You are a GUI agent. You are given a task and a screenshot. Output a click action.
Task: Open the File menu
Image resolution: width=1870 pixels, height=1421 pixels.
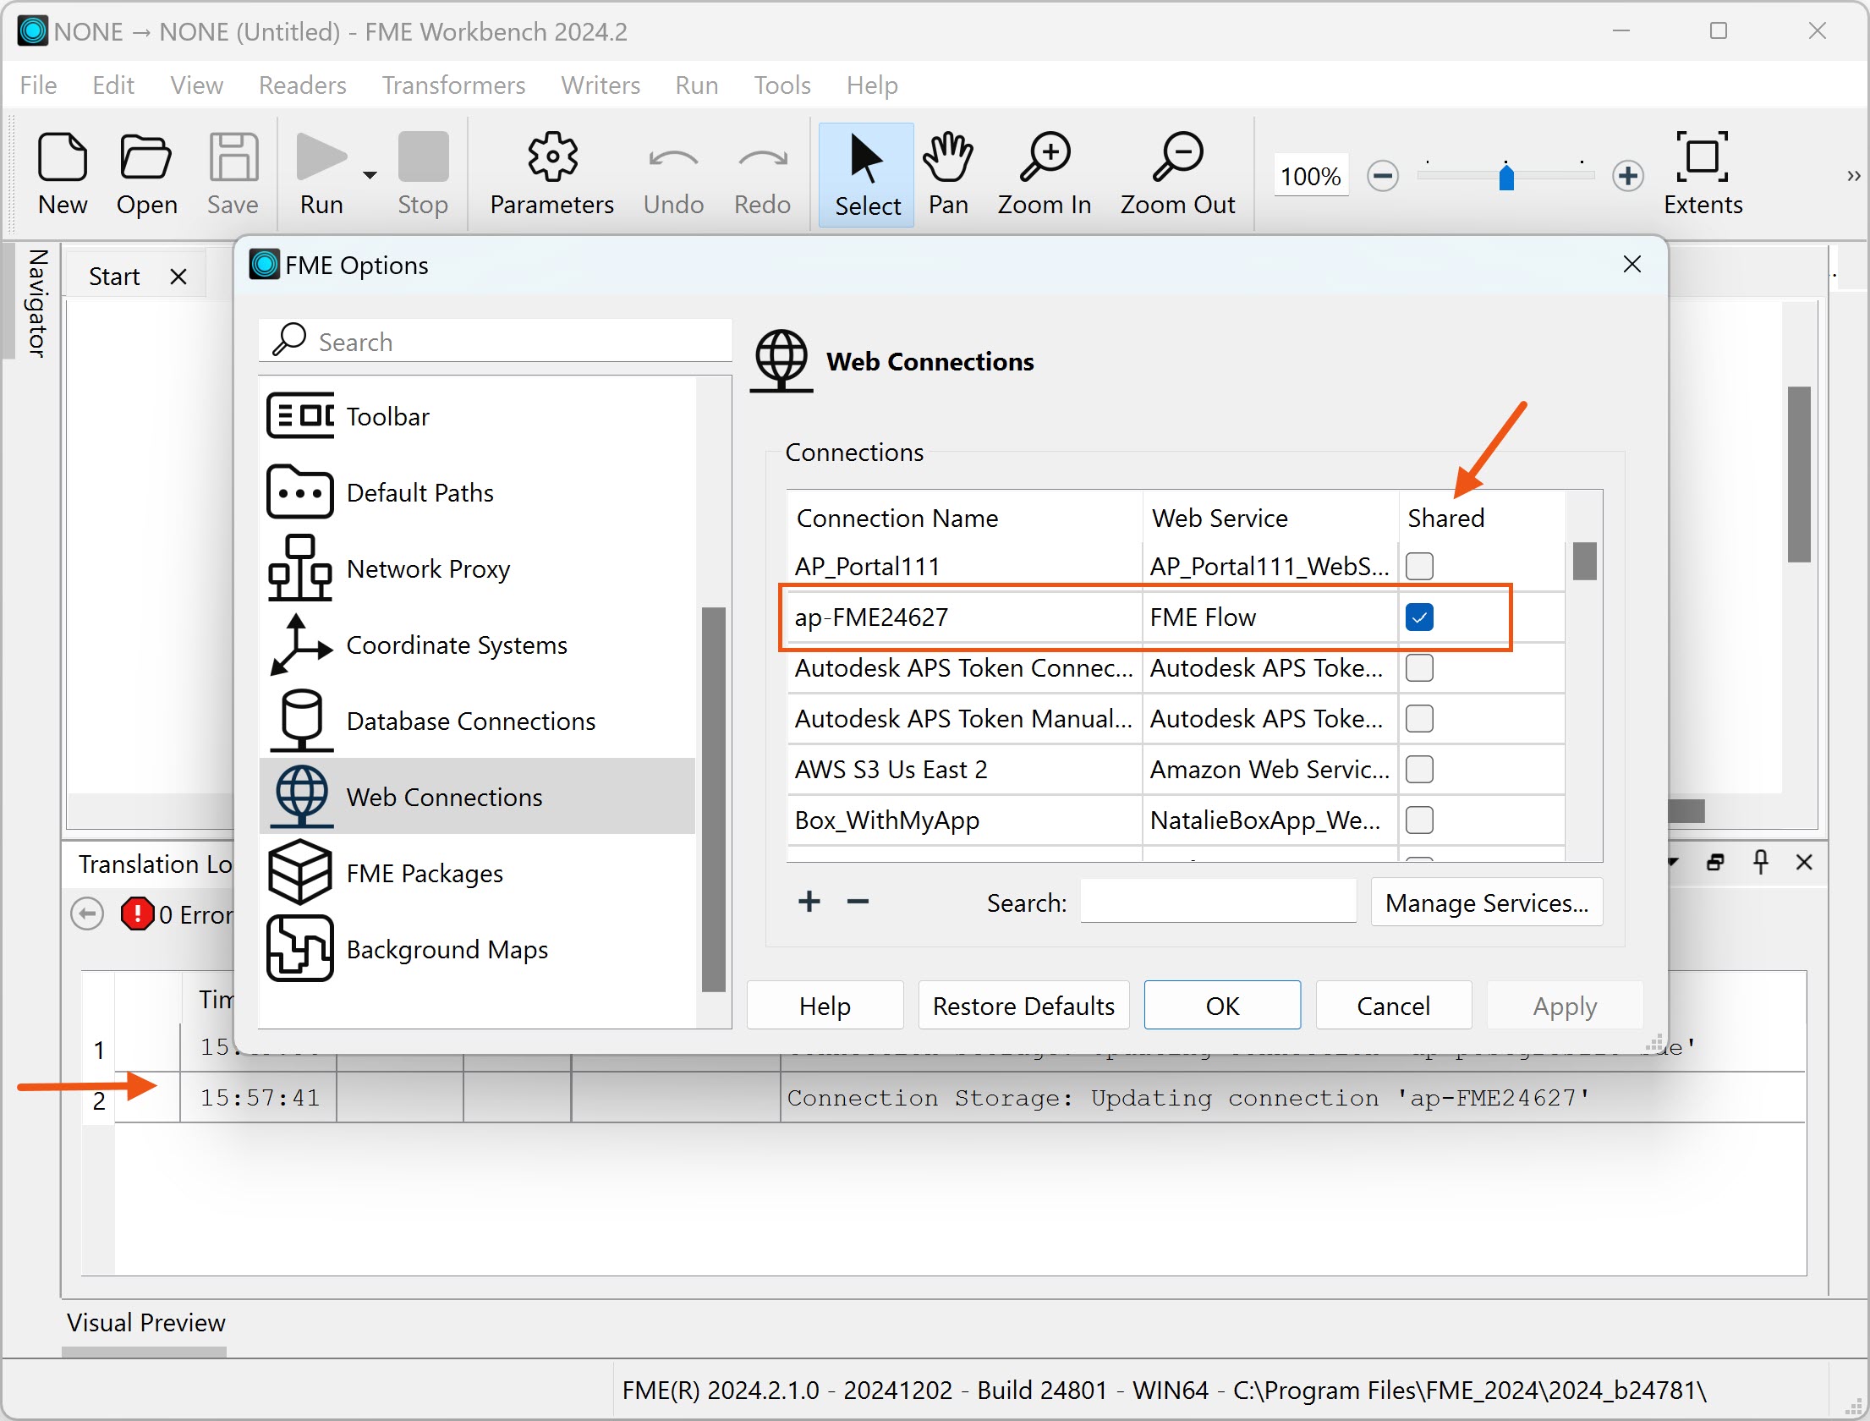coord(38,85)
